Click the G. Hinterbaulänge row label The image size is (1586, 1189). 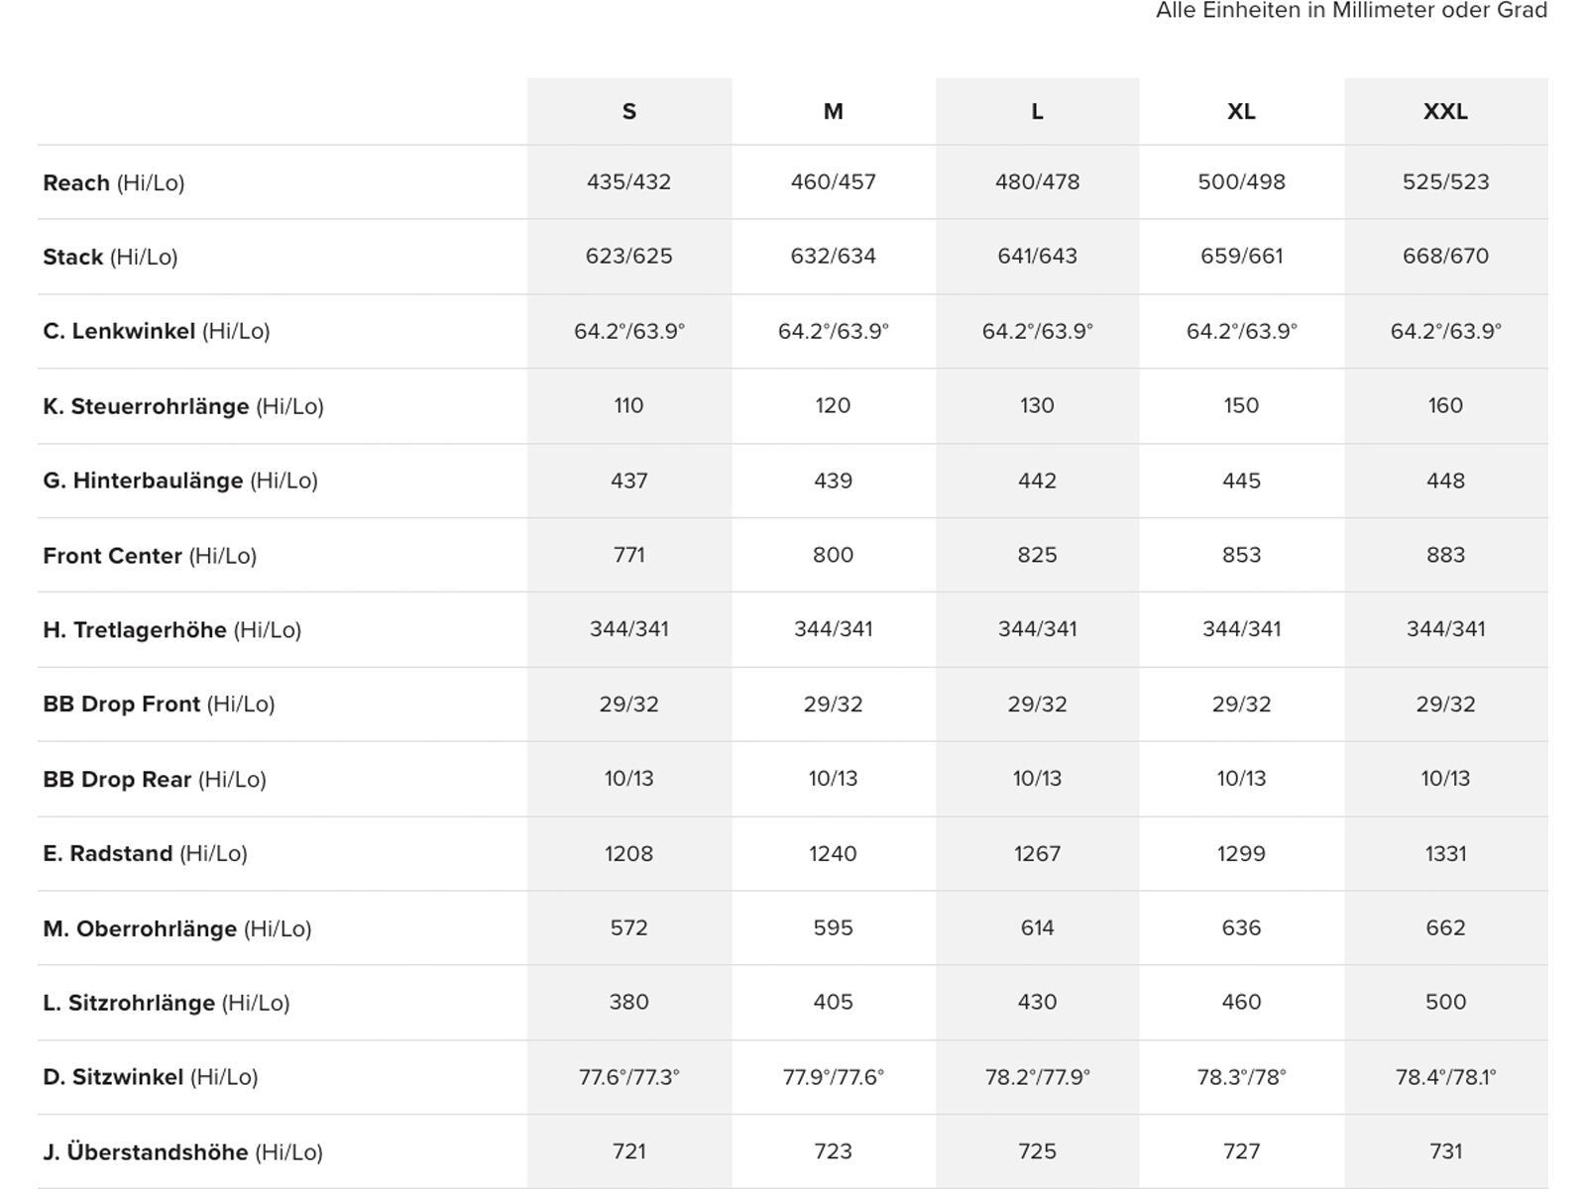tap(180, 482)
